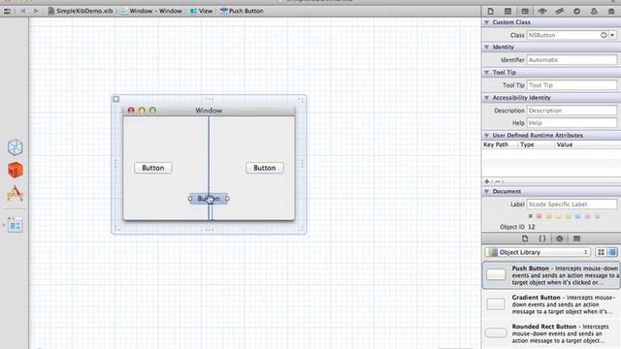Viewport: 621px width, 349px height.
Task: Select the Window title bar in canvas
Action: pyautogui.click(x=210, y=111)
